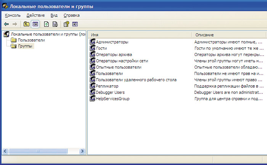Click the Back arrow toolbar button
267x165 pixels.
coord(6,24)
